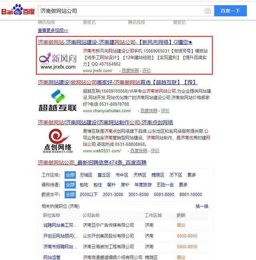The width and height of the screenshot is (256, 260).
Task: Open the 济南点创网络 result title
Action: [x=105, y=122]
